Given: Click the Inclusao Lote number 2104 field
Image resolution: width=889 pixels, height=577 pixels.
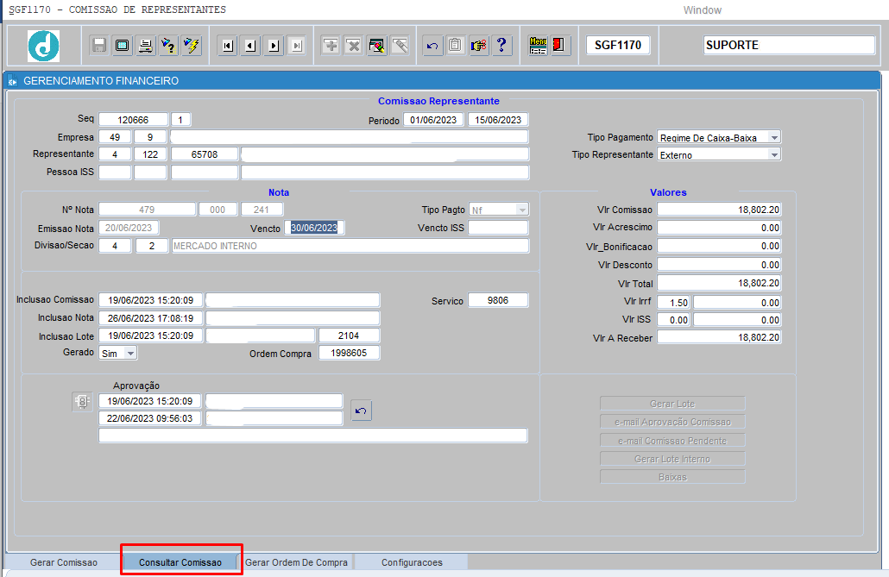Looking at the screenshot, I should [x=349, y=336].
